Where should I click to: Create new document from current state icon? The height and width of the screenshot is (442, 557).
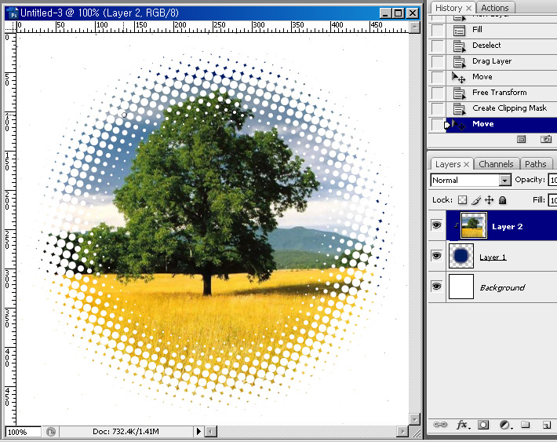521,139
